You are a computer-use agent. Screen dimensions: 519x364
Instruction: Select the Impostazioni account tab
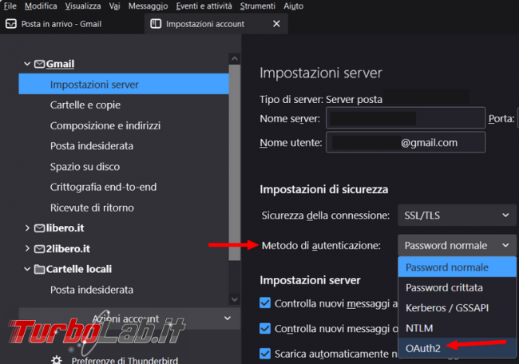pyautogui.click(x=216, y=24)
